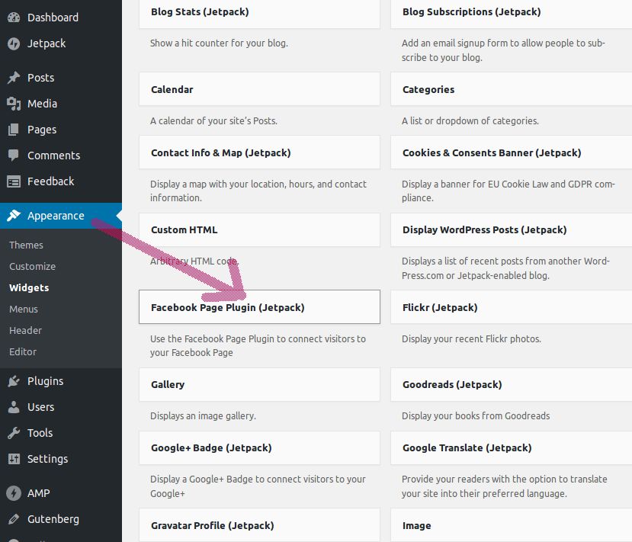
Task: Click the AMP bolt icon
Action: tap(14, 493)
